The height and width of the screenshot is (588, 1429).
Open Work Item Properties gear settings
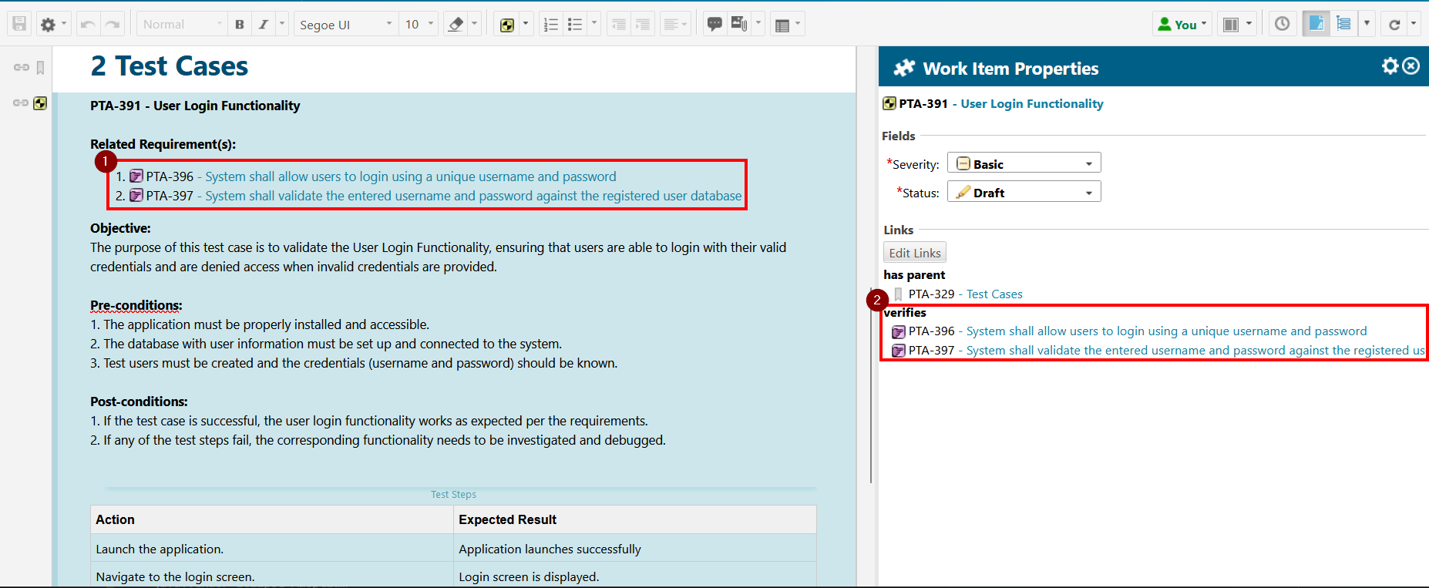[1390, 66]
